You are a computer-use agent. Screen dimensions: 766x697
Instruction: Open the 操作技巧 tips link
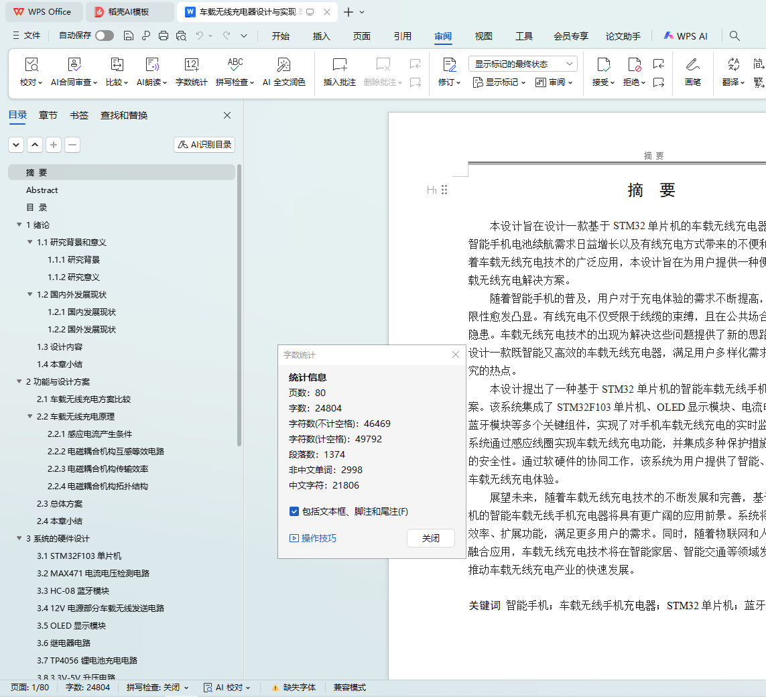313,538
